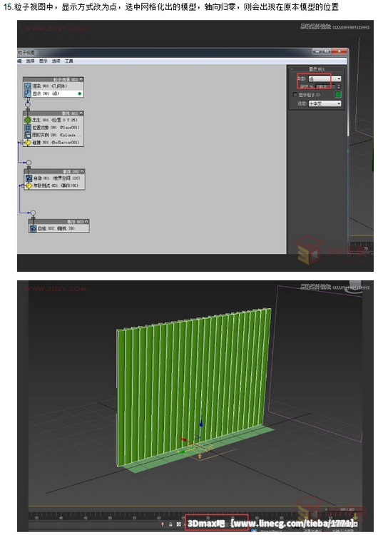The image size is (378, 535).
Task: Maximize the Particle View window
Action: [x=326, y=51]
